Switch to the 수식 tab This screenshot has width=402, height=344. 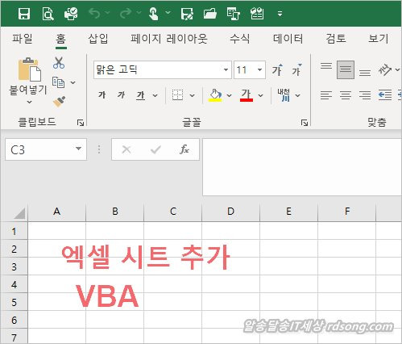239,39
